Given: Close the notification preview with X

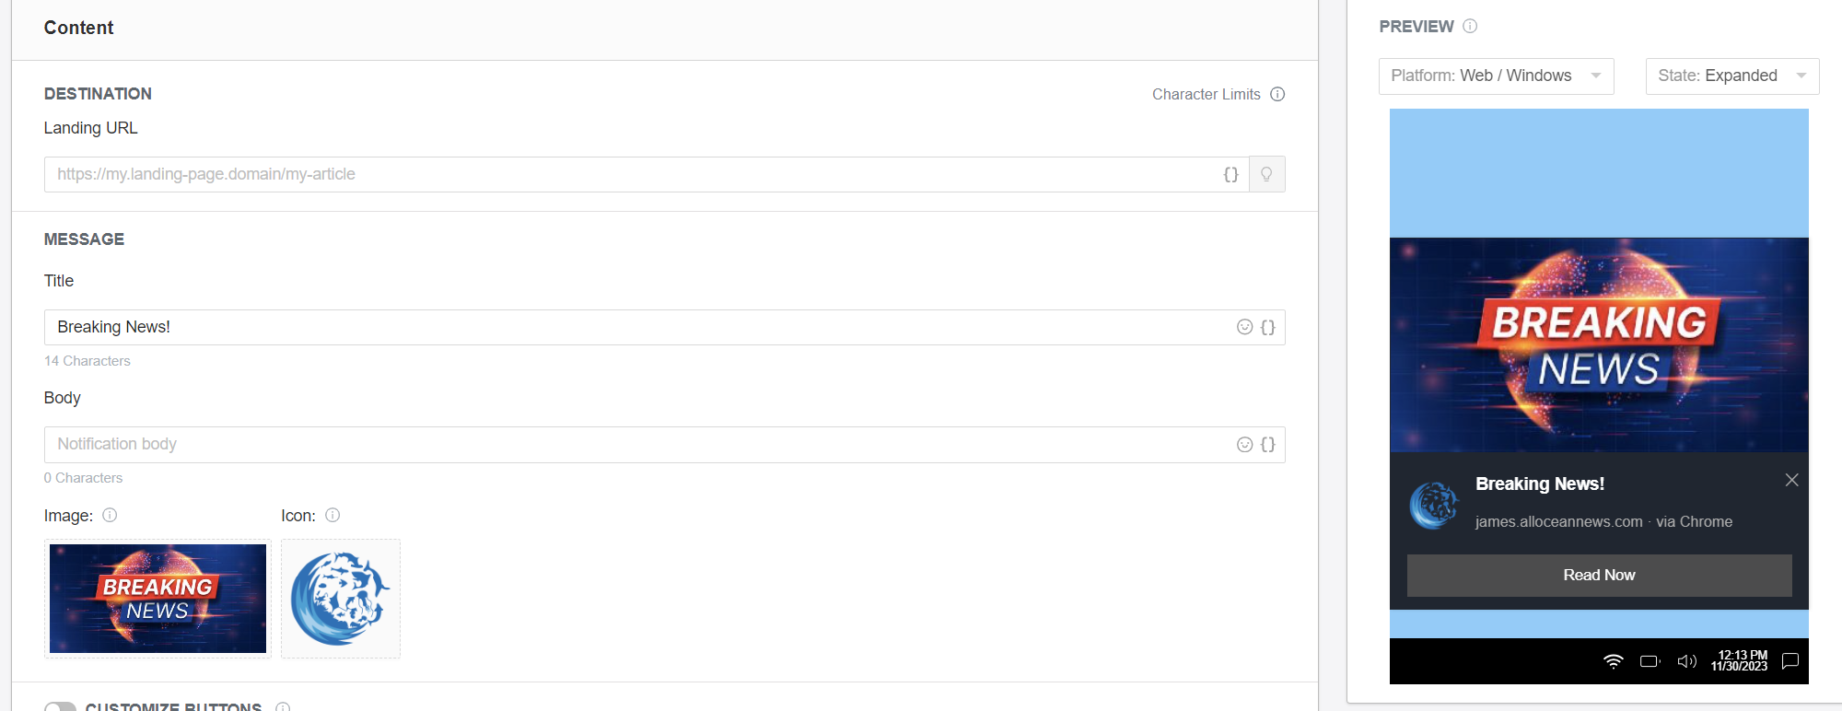Looking at the screenshot, I should coord(1791,480).
